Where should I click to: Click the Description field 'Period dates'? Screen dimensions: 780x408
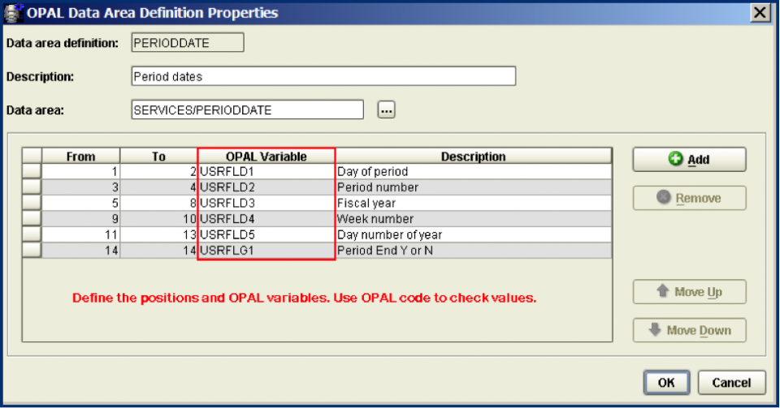point(323,76)
